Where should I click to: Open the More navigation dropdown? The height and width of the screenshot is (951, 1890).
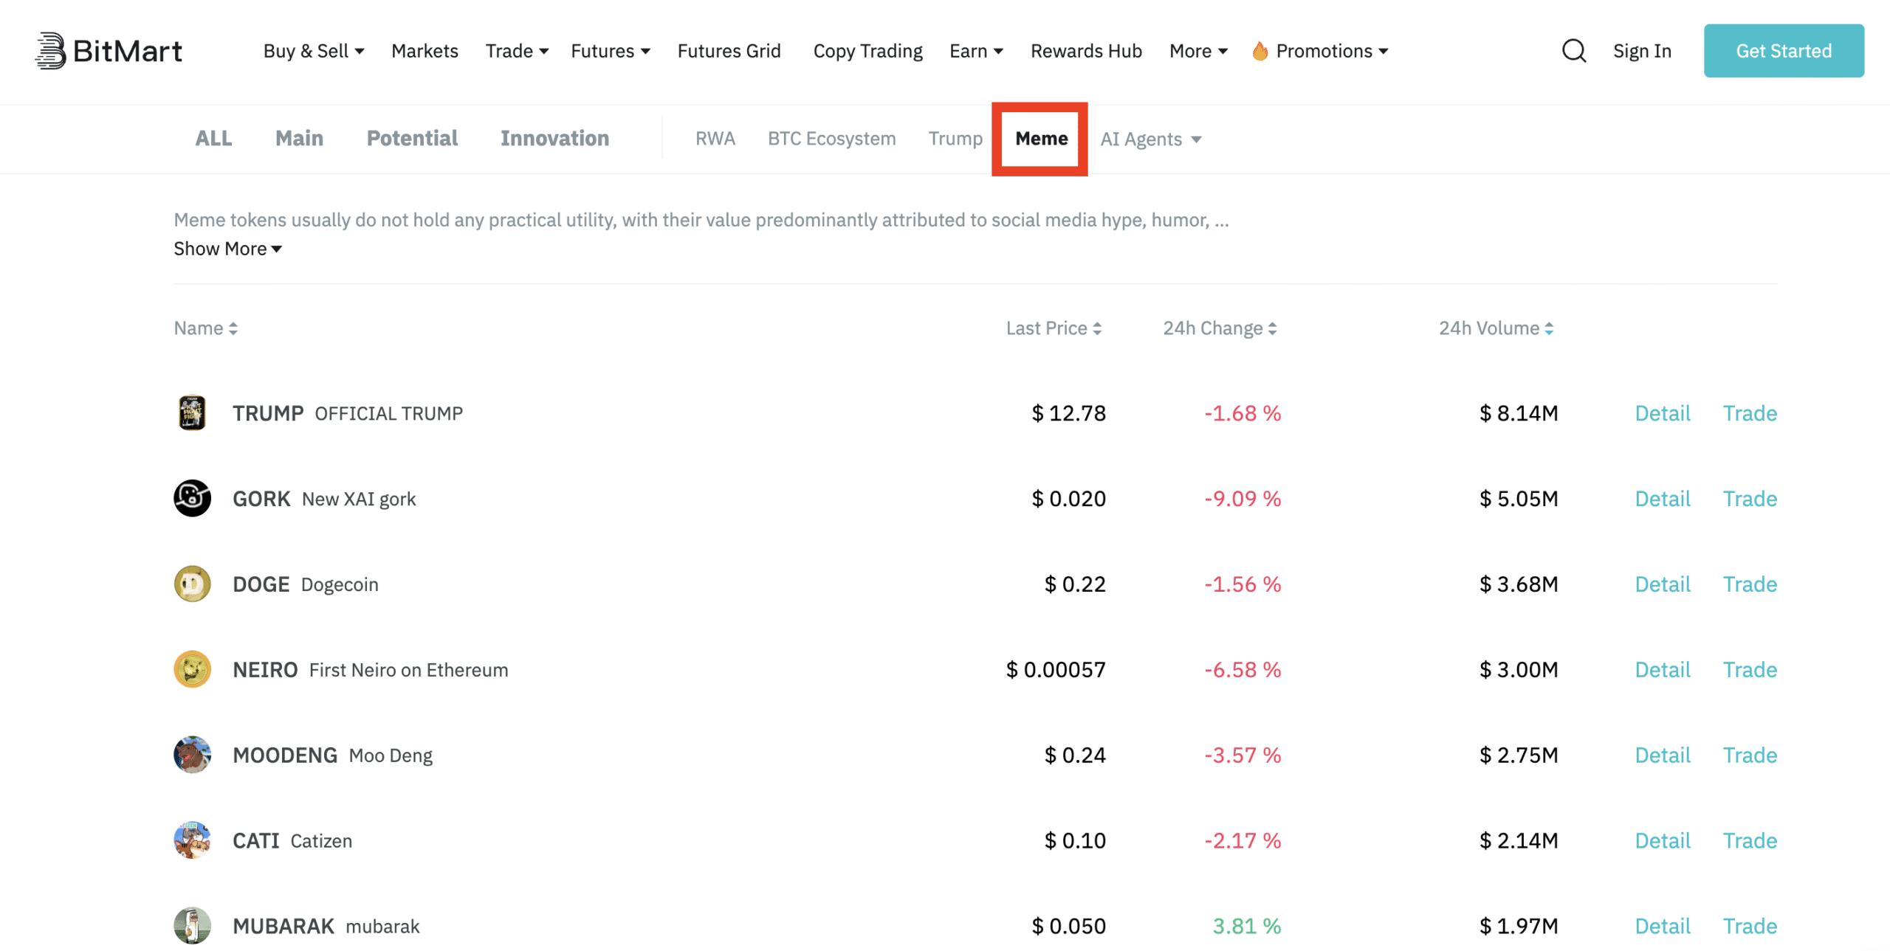1196,50
